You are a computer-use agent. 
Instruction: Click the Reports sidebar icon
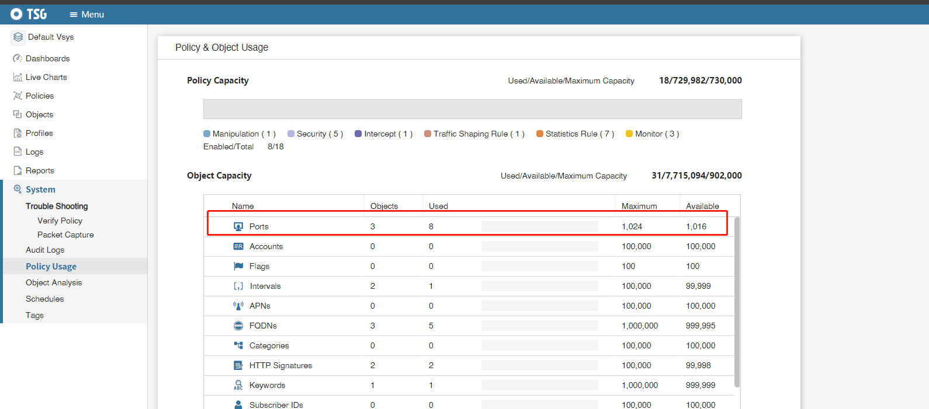(18, 170)
